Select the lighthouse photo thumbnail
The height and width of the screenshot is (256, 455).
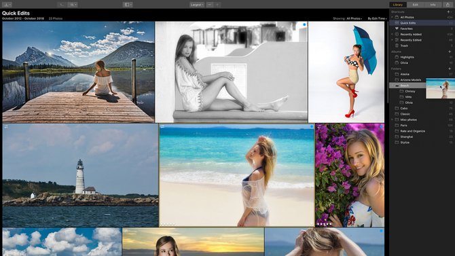[80, 175]
